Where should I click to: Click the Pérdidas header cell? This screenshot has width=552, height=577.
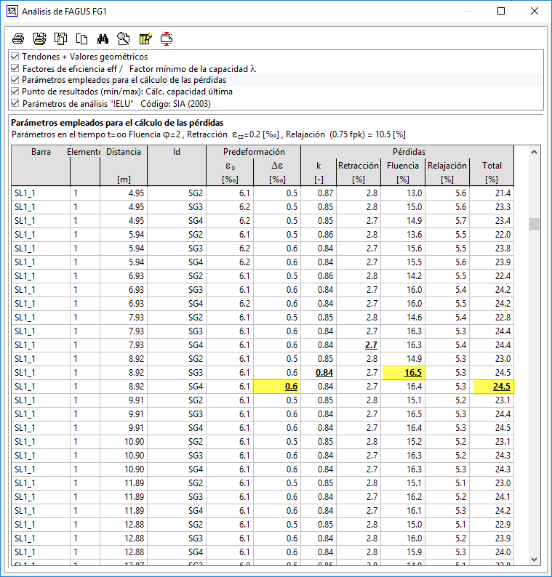click(x=409, y=152)
